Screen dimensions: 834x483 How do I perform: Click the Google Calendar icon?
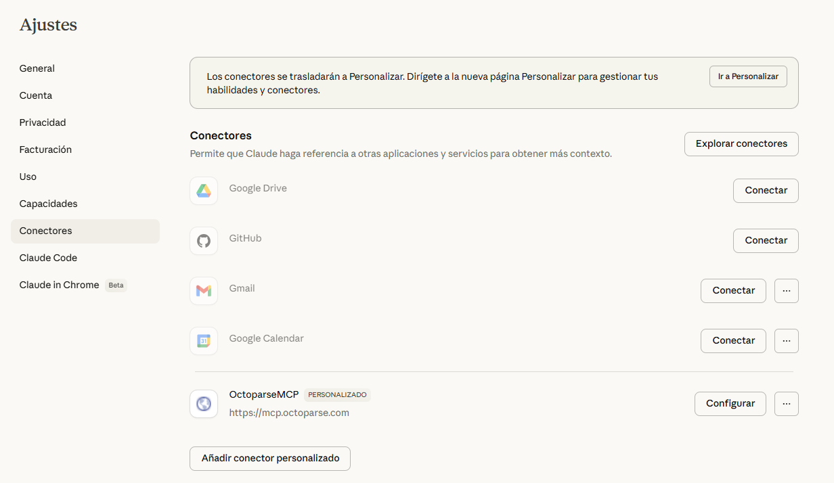point(204,341)
